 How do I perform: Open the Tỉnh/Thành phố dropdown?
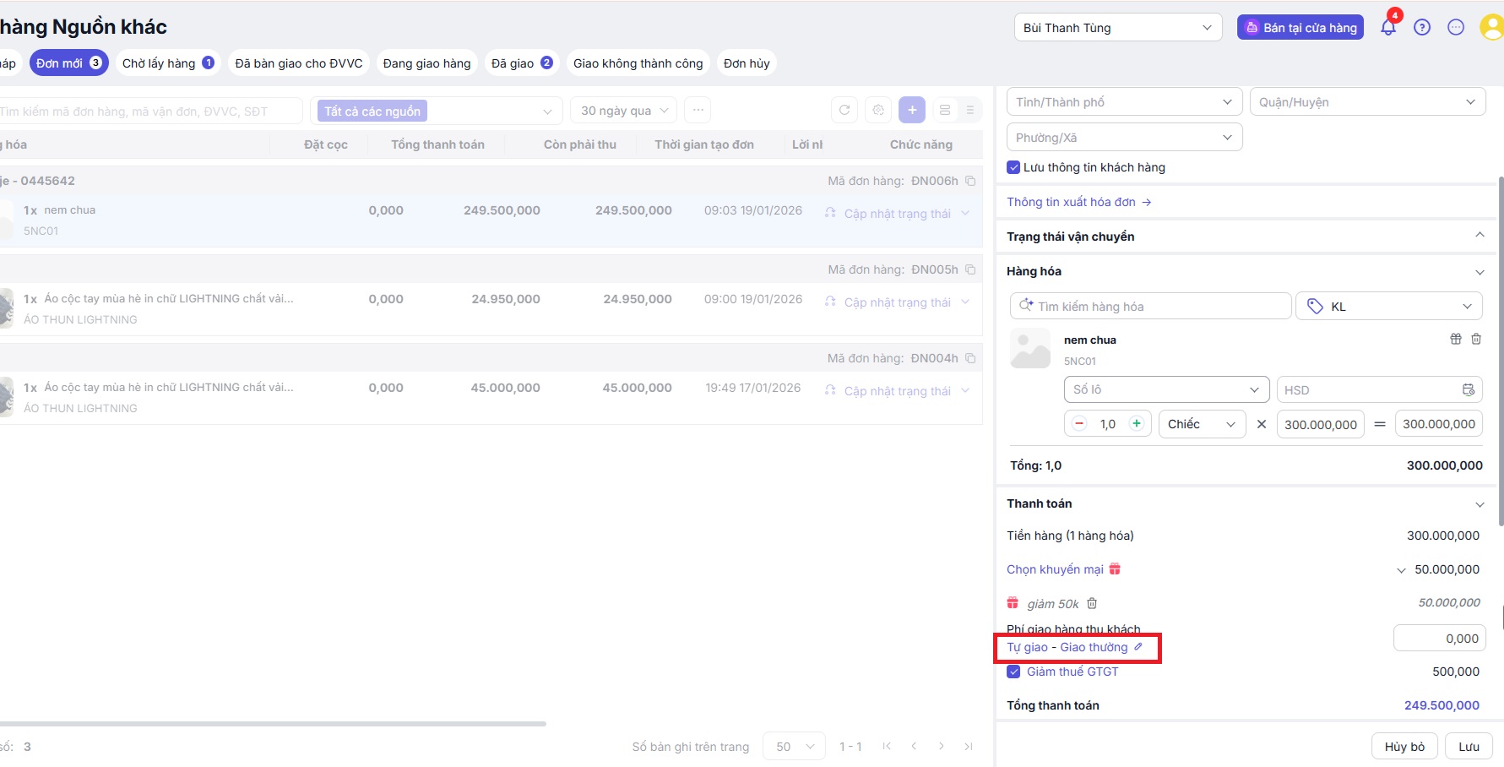(x=1124, y=102)
